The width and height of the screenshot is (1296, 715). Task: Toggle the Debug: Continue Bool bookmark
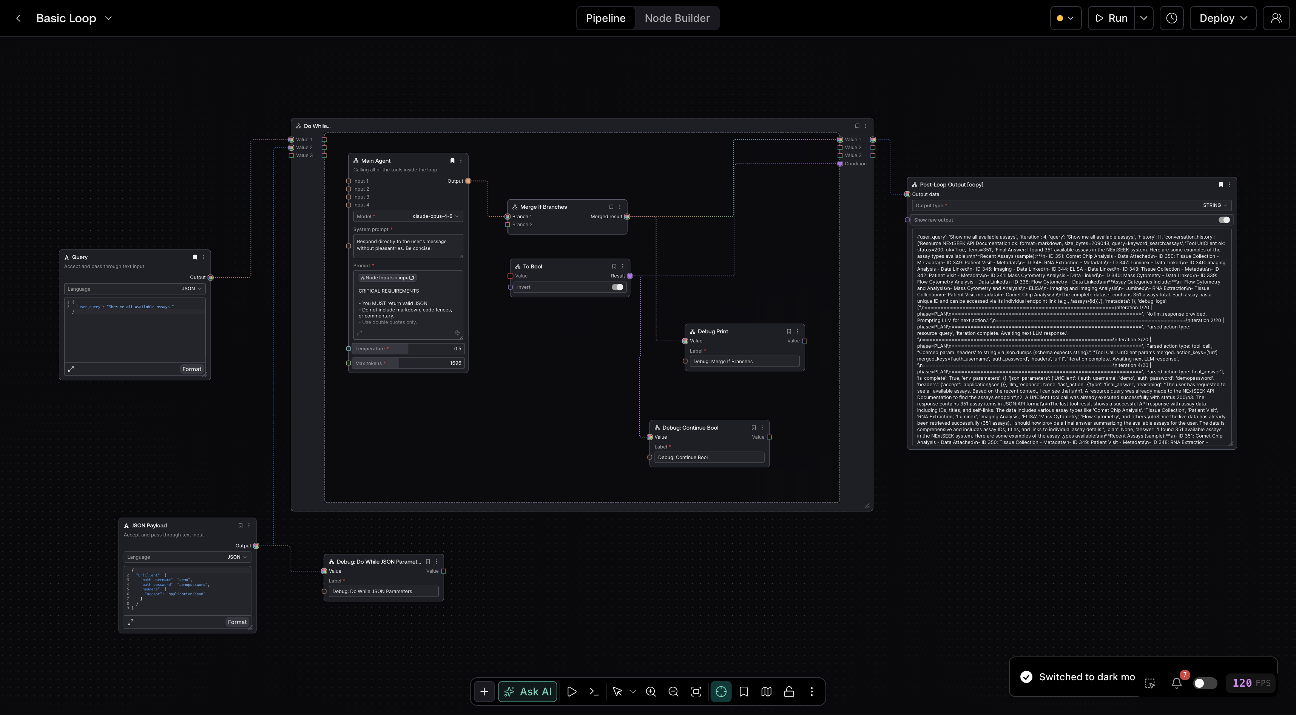pos(754,427)
